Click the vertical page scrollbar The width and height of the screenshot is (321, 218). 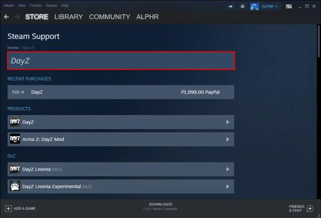tap(319, 41)
